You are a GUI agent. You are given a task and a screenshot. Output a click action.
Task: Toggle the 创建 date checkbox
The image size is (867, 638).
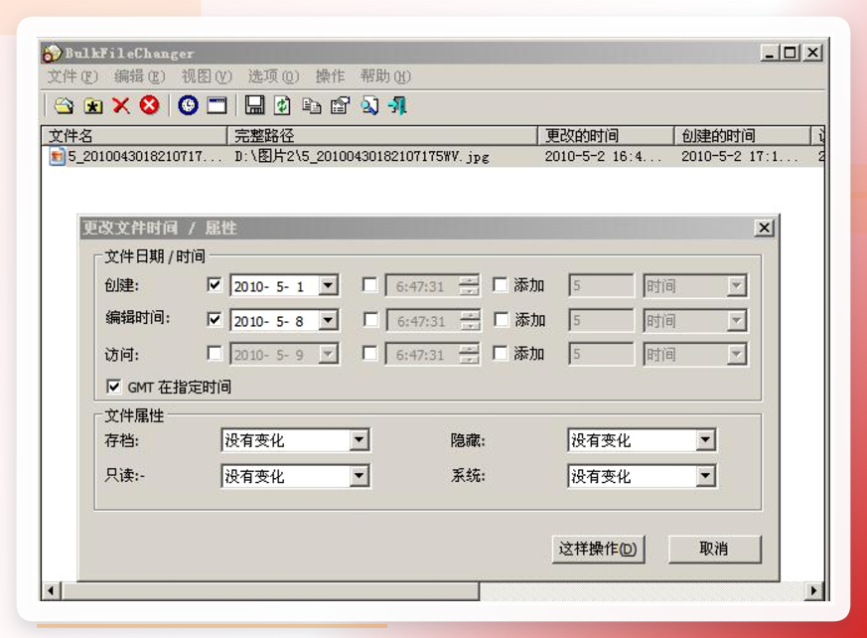(215, 285)
